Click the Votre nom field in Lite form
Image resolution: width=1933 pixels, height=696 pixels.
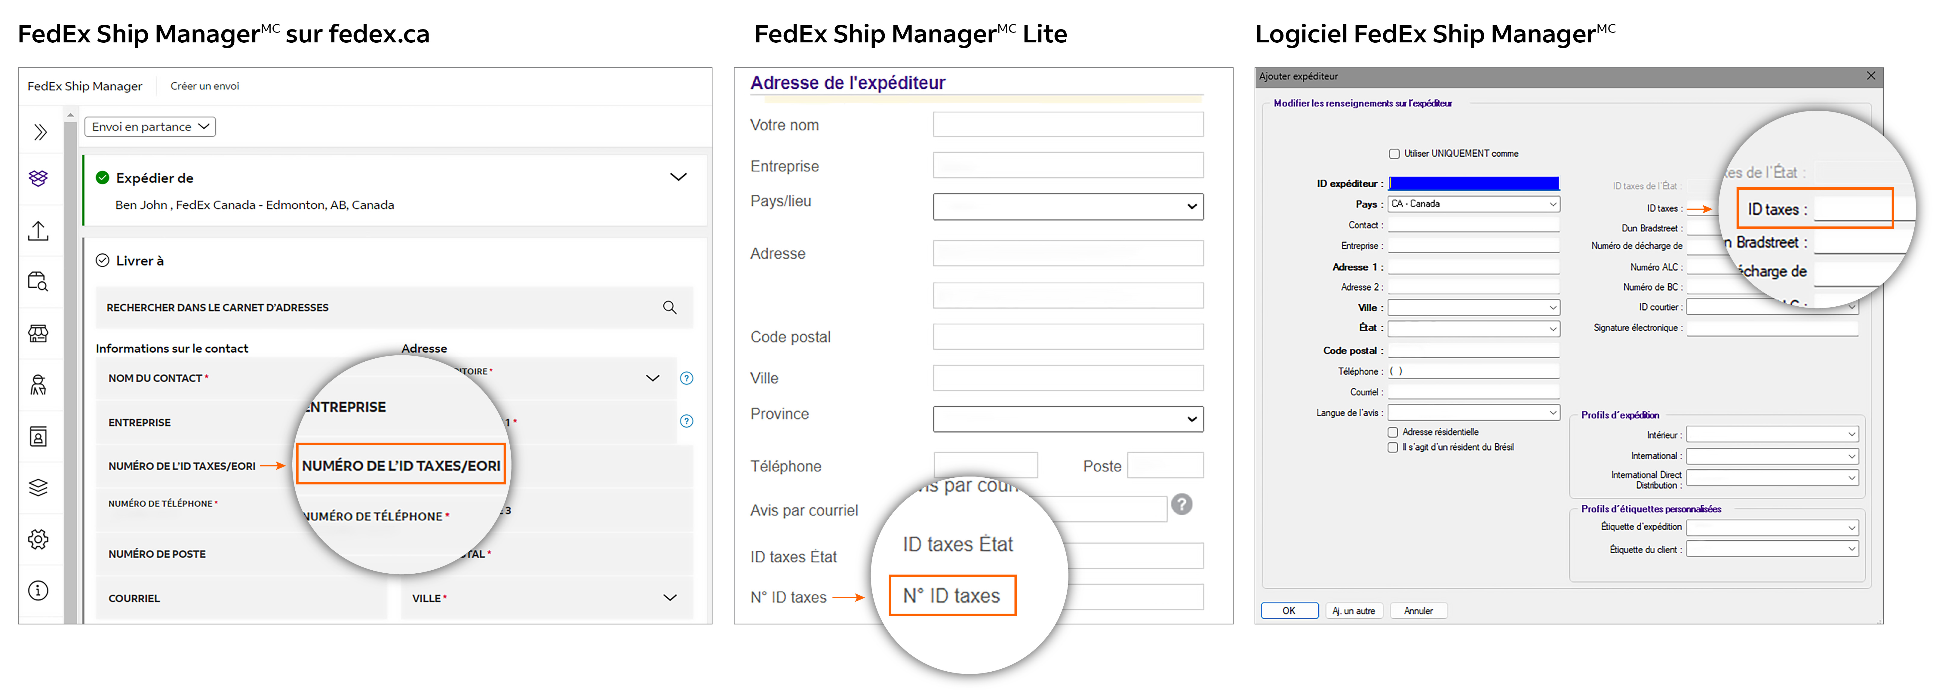tap(1068, 124)
